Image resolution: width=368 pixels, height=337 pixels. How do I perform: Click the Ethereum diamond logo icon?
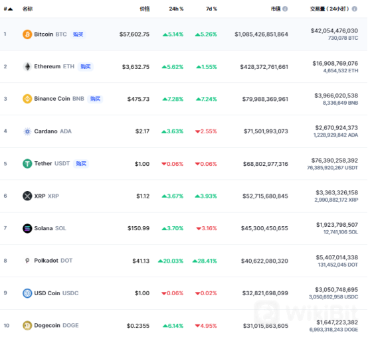point(27,67)
